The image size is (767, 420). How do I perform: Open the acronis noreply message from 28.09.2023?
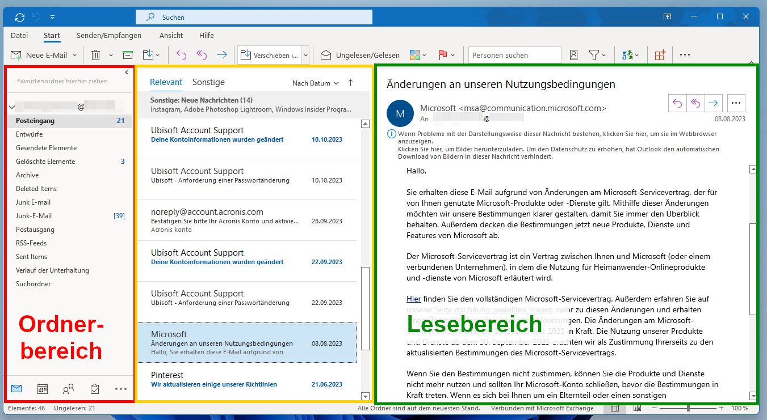click(248, 220)
